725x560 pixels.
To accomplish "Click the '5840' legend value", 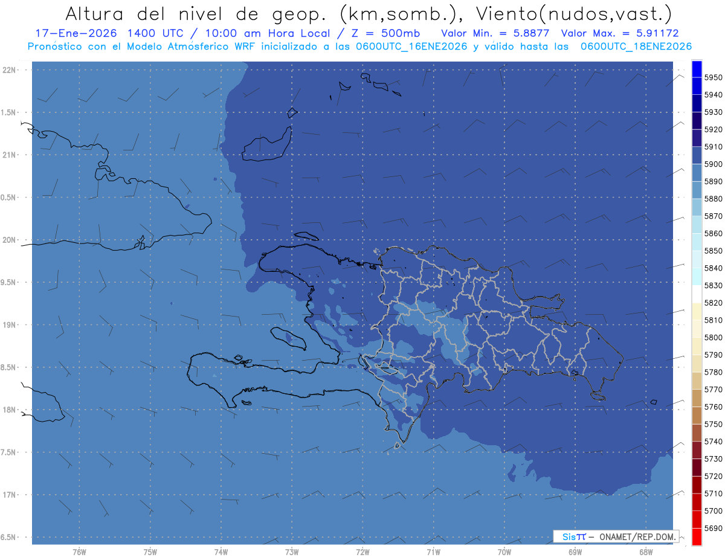I will (714, 268).
